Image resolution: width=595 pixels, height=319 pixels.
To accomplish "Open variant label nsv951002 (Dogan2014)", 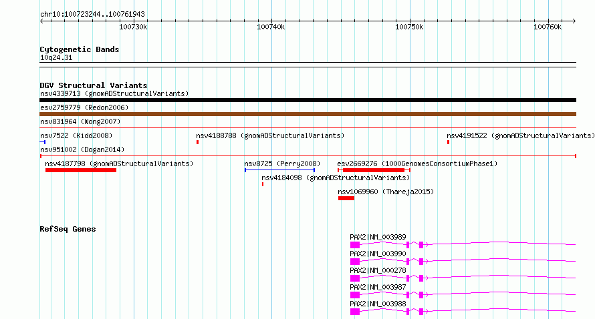I will 82,149.
